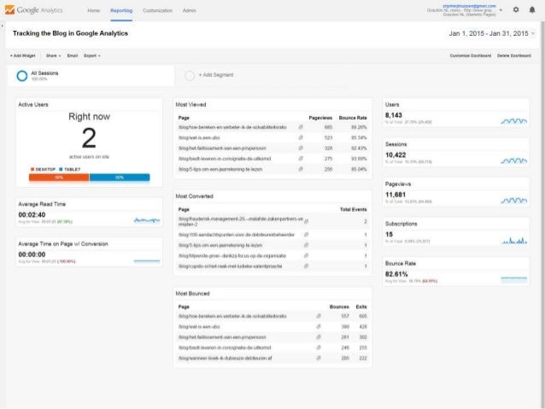The width and height of the screenshot is (545, 409).
Task: Click the All Sessions donut icon
Action: [x=22, y=75]
